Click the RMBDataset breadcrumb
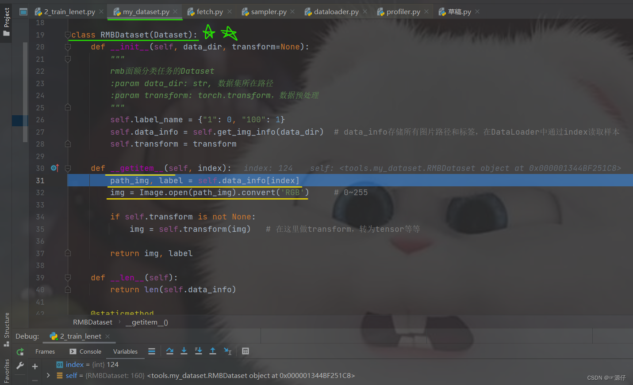Viewport: 633px width, 385px height. point(92,322)
